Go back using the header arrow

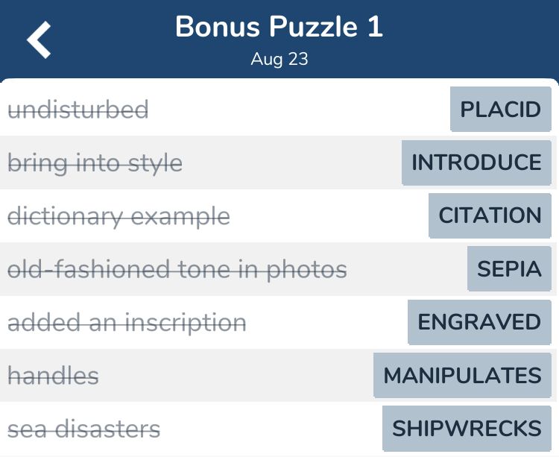pyautogui.click(x=40, y=40)
